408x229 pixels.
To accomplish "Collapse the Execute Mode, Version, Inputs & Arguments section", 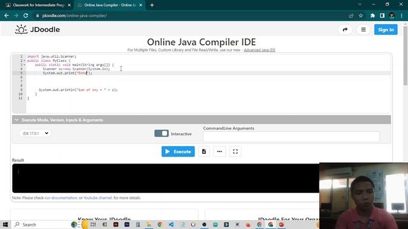I will point(201,120).
